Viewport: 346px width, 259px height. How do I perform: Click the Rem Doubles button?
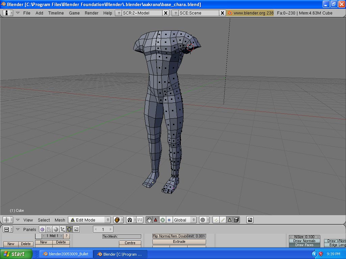[179, 236]
